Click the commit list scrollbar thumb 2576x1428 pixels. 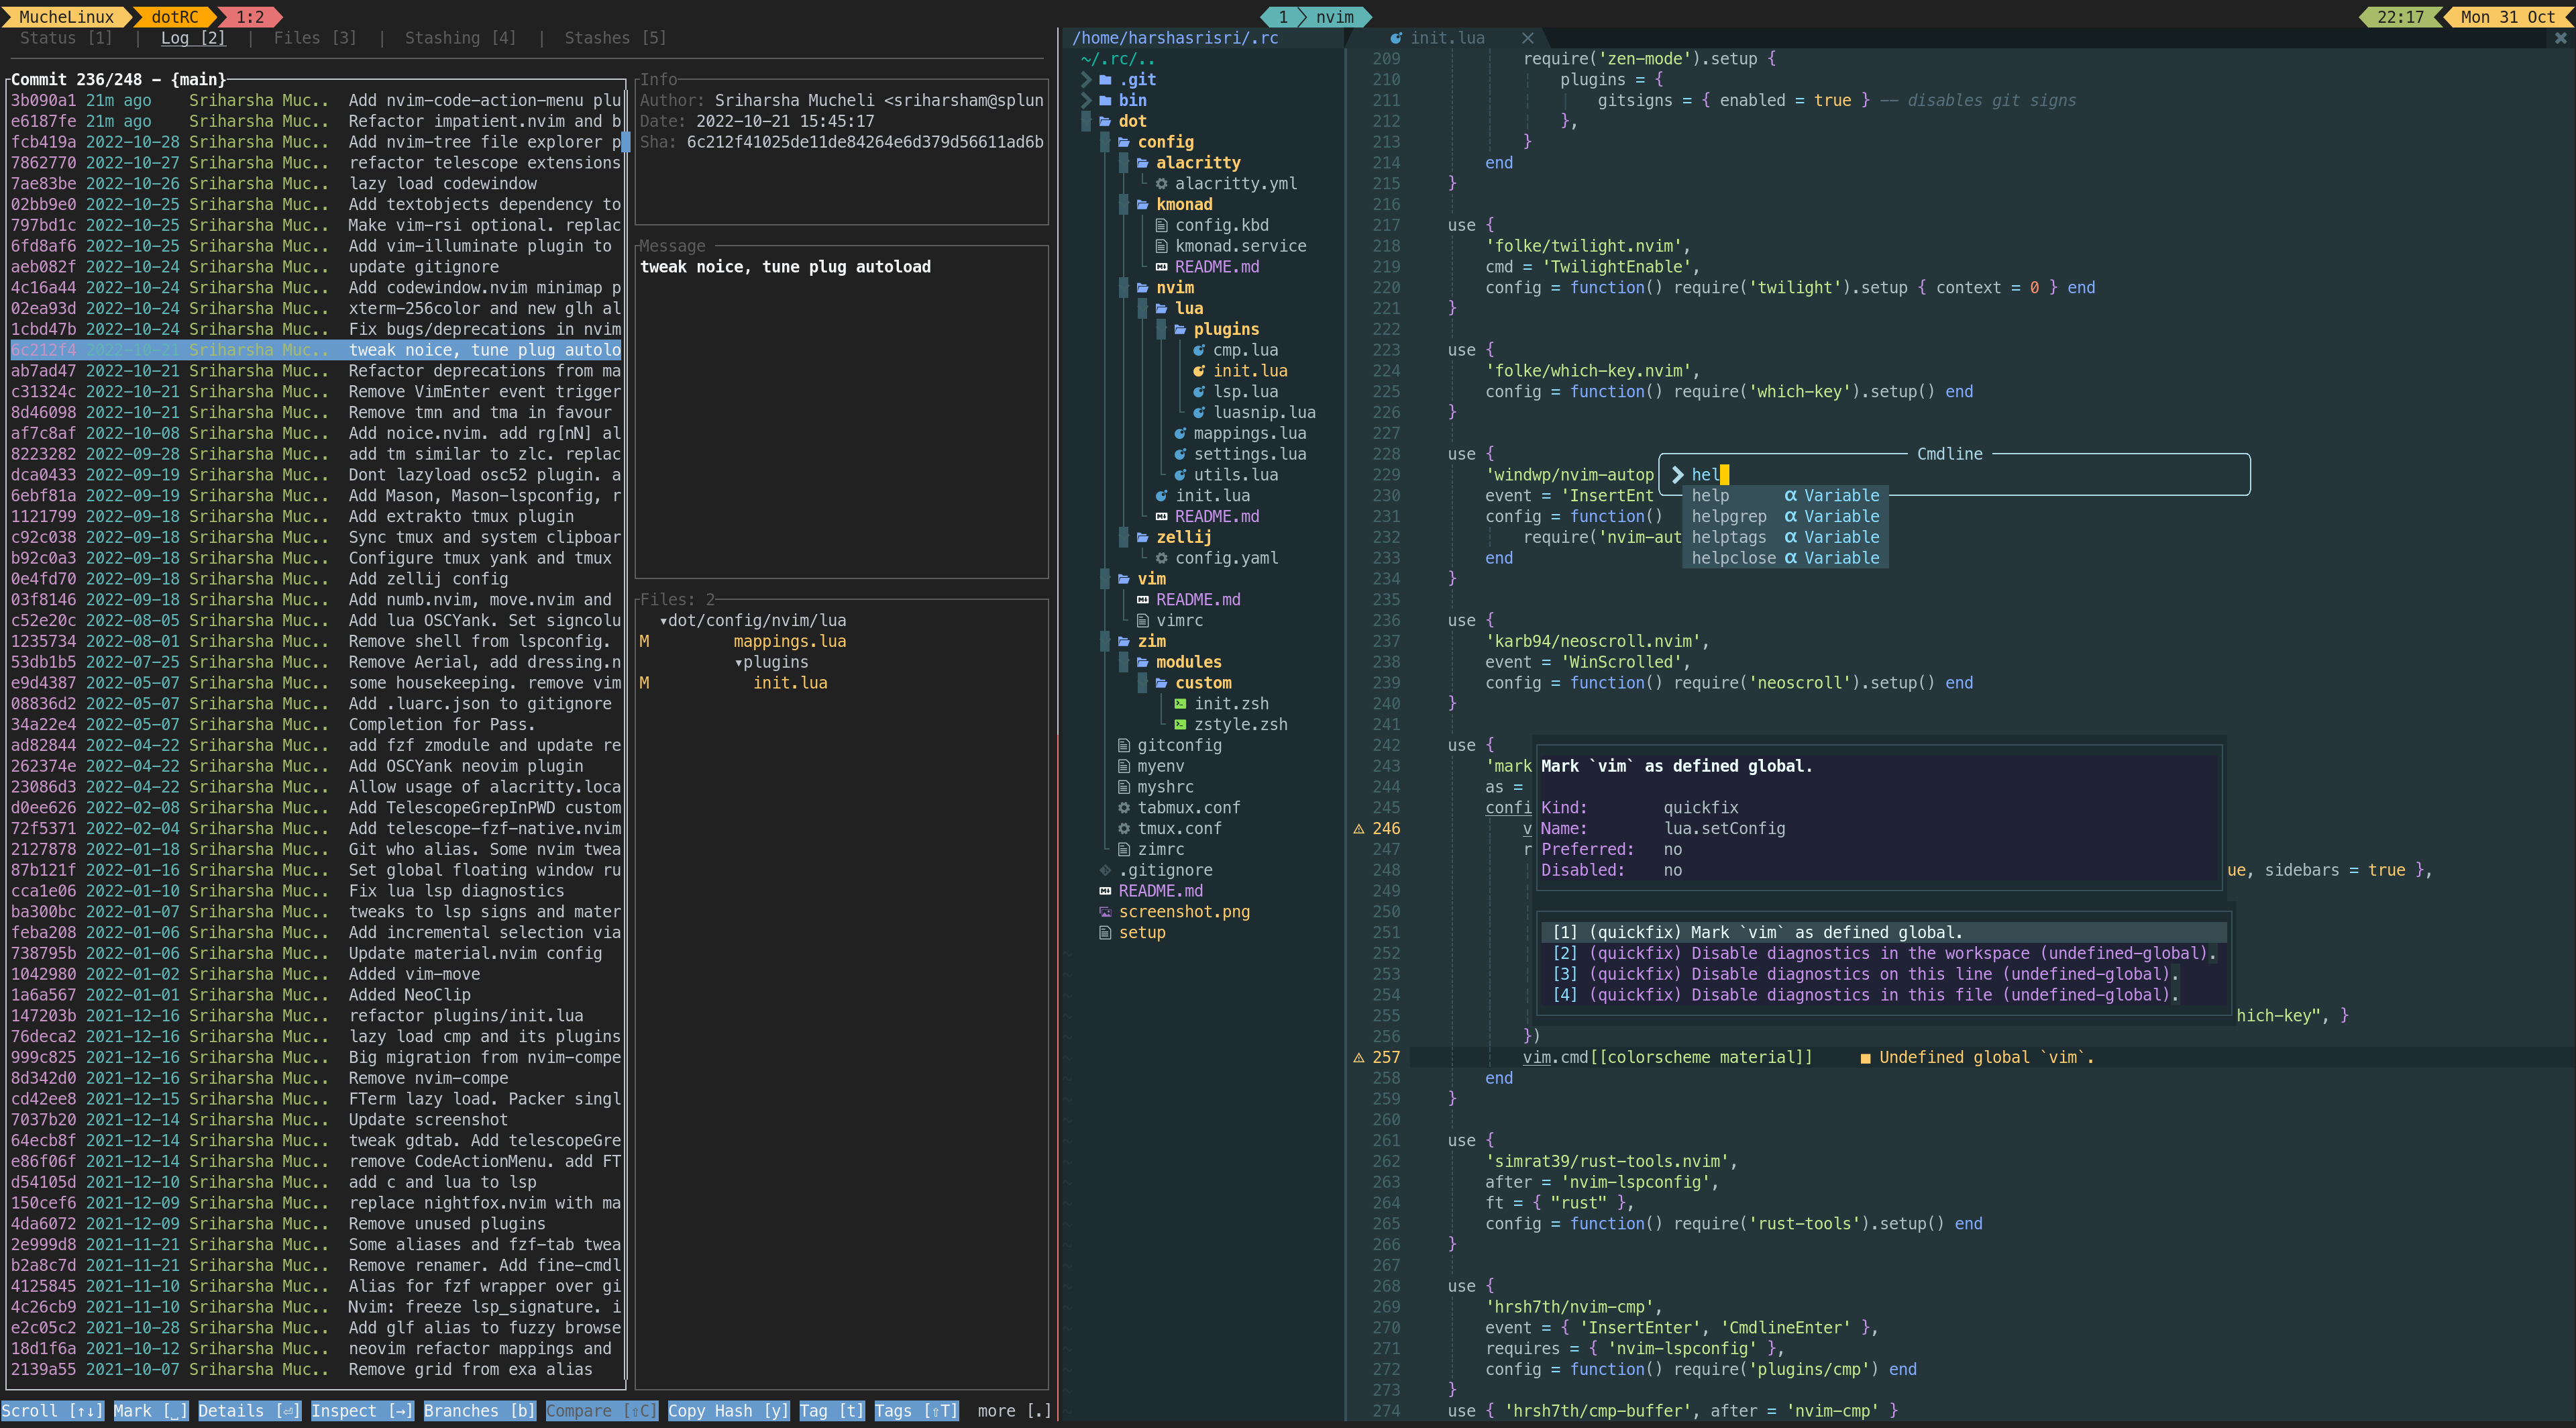pos(626,142)
